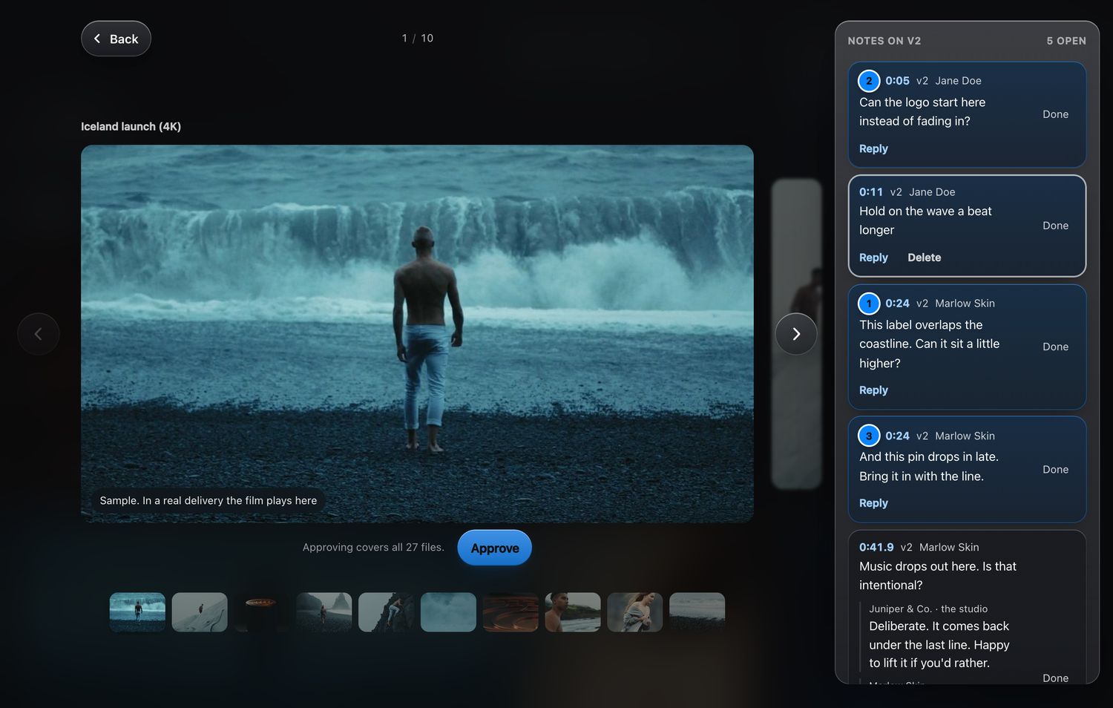Open the thumbnail of a person on a pale slope
1113x708 pixels.
click(200, 612)
